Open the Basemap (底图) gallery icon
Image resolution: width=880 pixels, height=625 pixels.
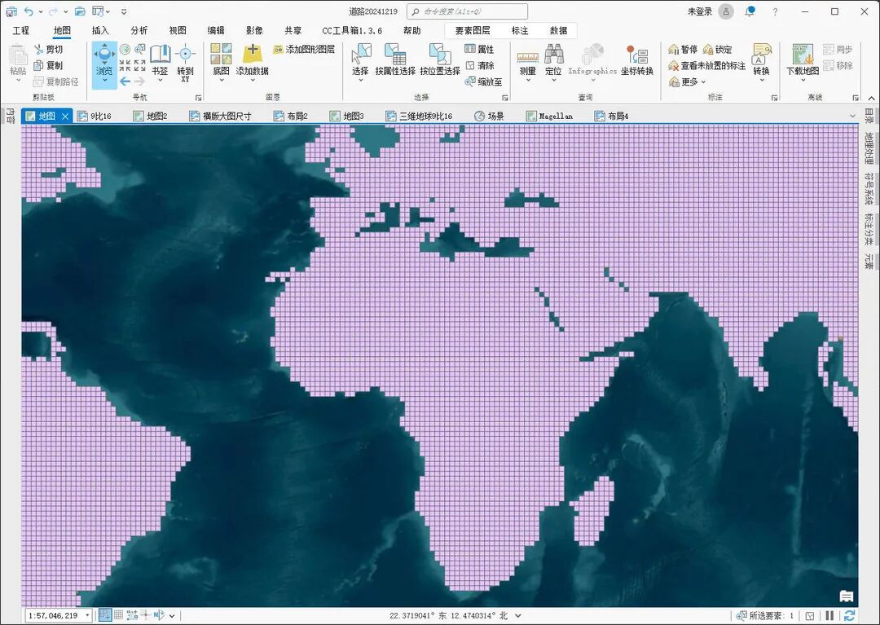[221, 54]
